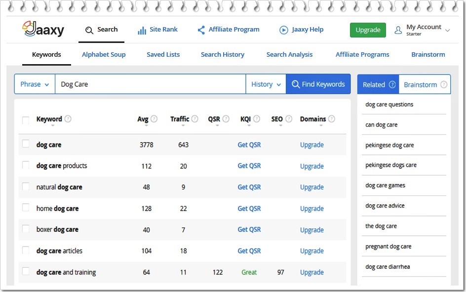Toggle the select-all checkbox in the header row
Screen dimensions: 466x292
pos(26,120)
